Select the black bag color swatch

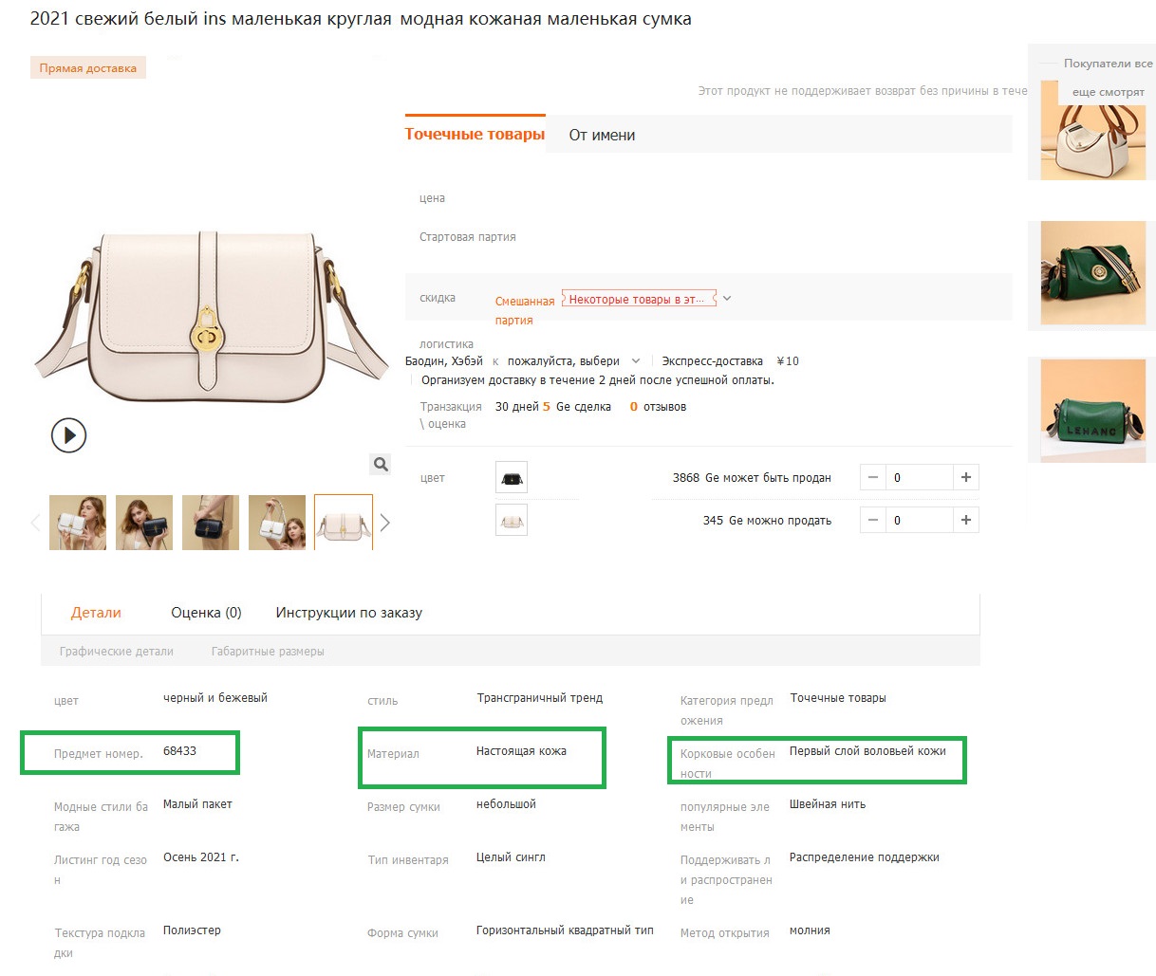[512, 478]
